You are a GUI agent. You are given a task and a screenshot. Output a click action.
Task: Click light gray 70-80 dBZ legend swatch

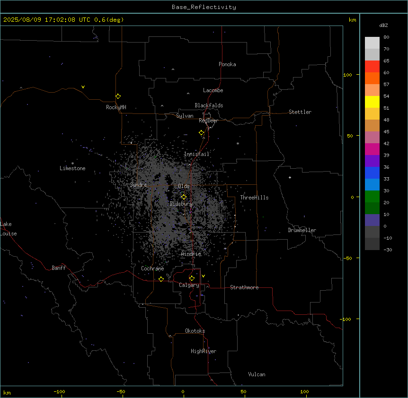tap(372, 43)
